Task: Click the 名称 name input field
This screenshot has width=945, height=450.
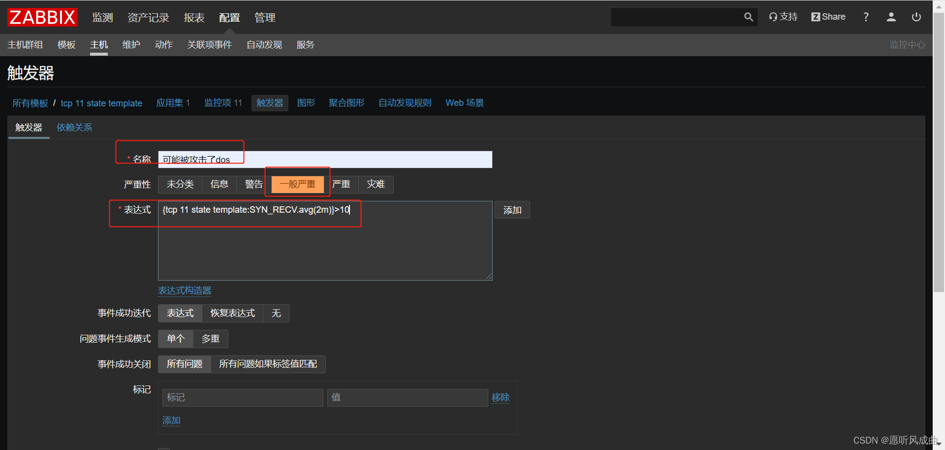Action: click(x=325, y=160)
